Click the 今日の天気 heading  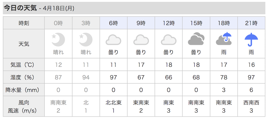(20, 8)
